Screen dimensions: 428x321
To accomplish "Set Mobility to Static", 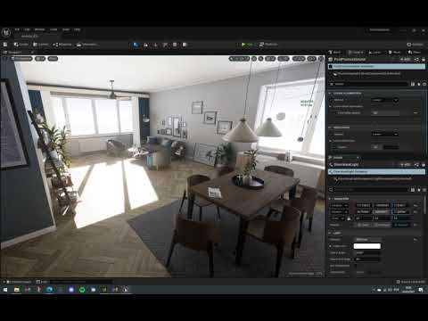I will tap(363, 225).
